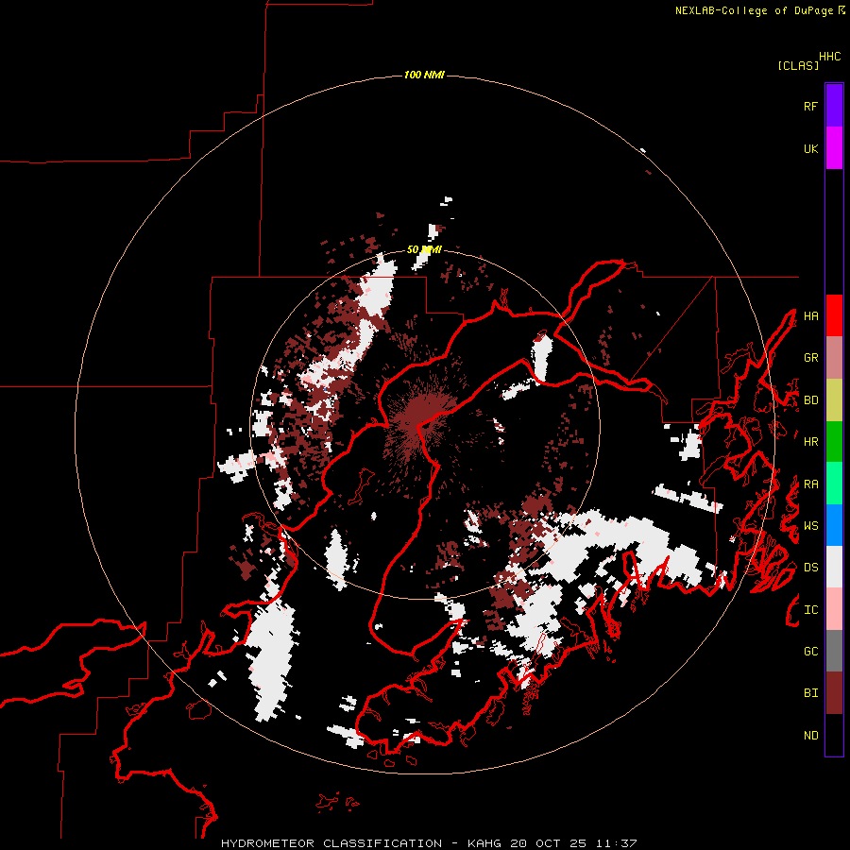Viewport: 850px width, 850px height.
Task: Click the 100 NMI range ring label
Action: [x=424, y=75]
